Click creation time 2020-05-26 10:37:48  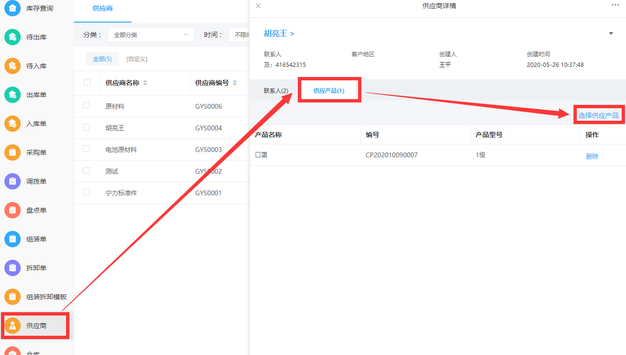pyautogui.click(x=555, y=64)
